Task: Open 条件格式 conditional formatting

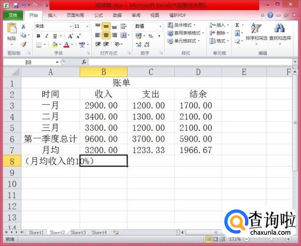Action: [181, 25]
